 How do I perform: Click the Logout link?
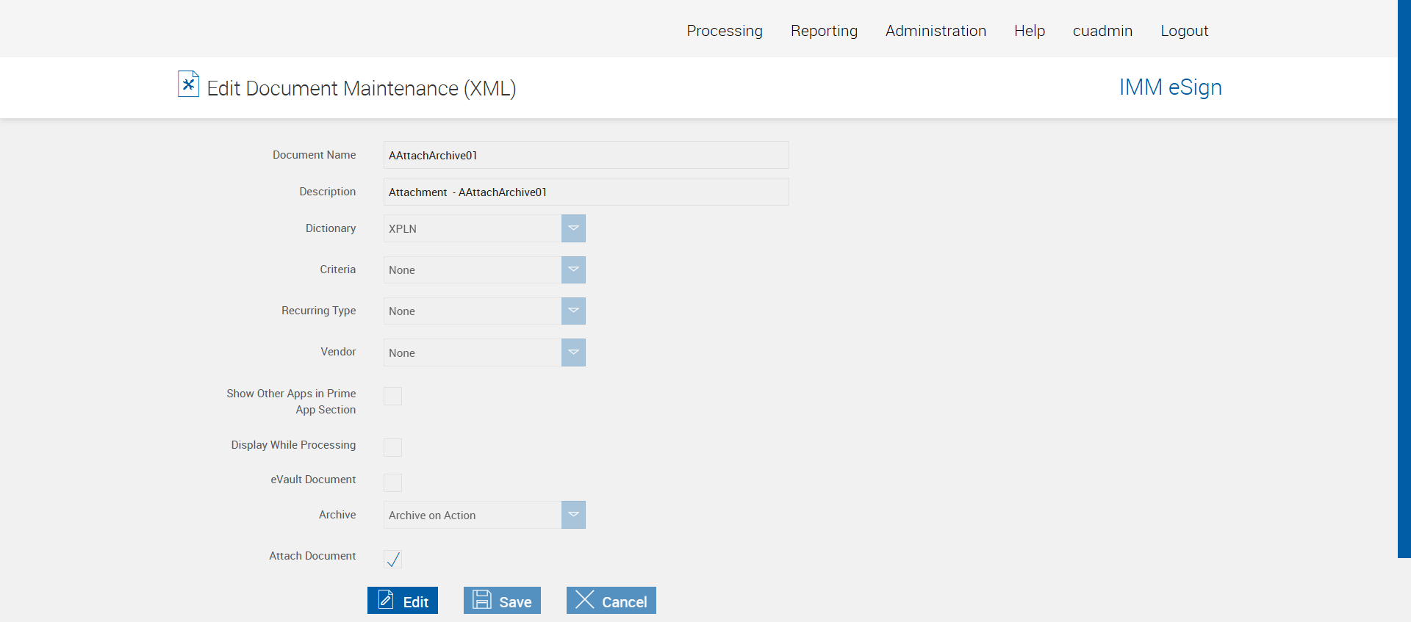pos(1184,31)
